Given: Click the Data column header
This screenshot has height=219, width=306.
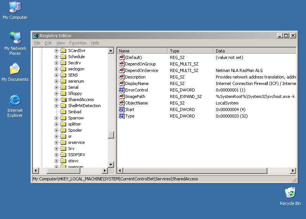Looking at the screenshot, I should [255, 51].
